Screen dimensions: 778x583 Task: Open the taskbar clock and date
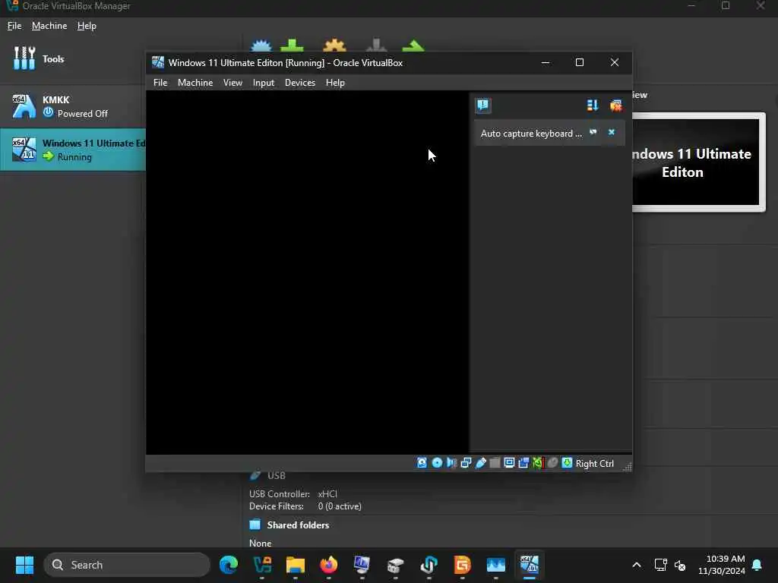722,565
